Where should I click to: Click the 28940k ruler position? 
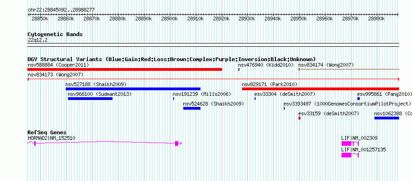click(273, 19)
